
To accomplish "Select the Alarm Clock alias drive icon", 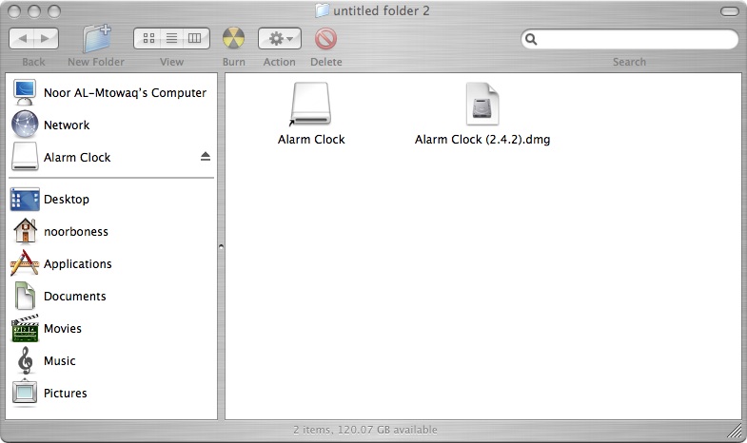I will (310, 105).
